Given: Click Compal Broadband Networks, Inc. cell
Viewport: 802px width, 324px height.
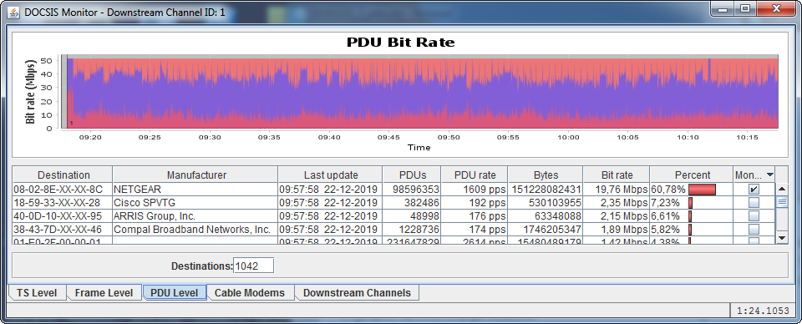Looking at the screenshot, I should point(195,230).
